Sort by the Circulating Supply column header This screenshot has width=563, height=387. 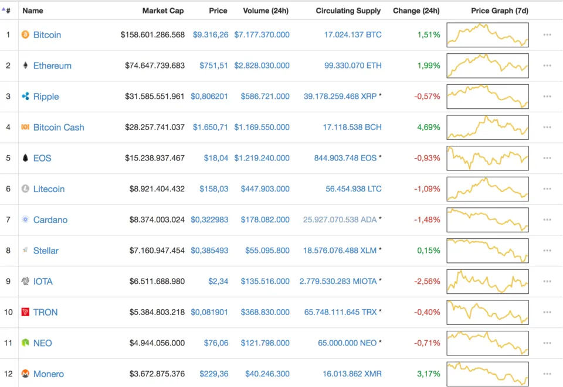tap(348, 11)
